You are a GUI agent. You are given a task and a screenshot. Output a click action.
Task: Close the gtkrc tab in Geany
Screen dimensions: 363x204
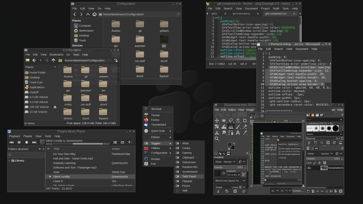(225, 14)
